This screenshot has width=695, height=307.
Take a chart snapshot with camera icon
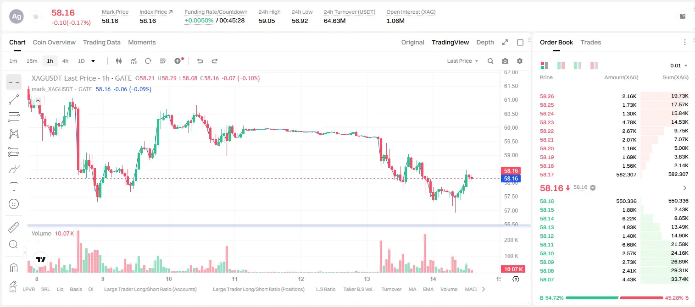click(x=505, y=61)
